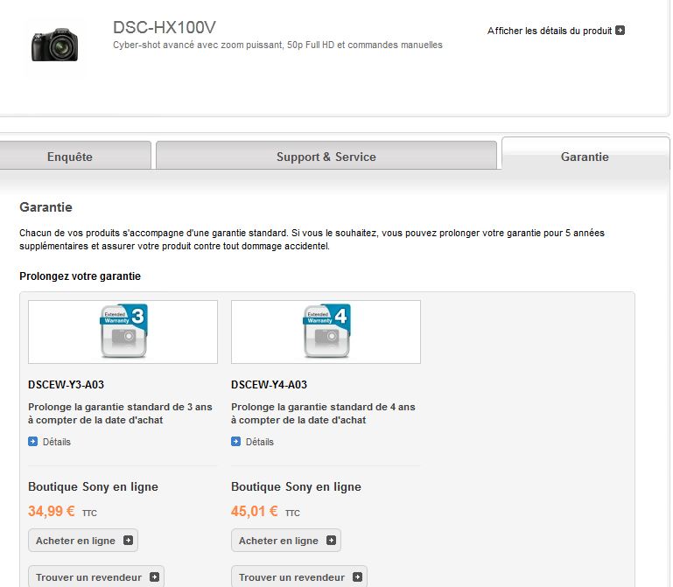Select the DSCEW-Y3-A03 product name
Viewport: 673px width, 587px height.
pos(67,385)
